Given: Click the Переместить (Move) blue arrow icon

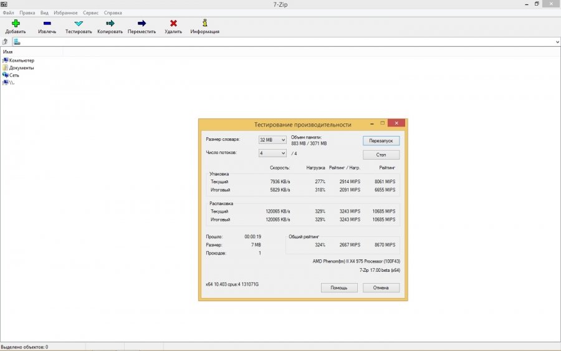Looking at the screenshot, I should point(141,23).
